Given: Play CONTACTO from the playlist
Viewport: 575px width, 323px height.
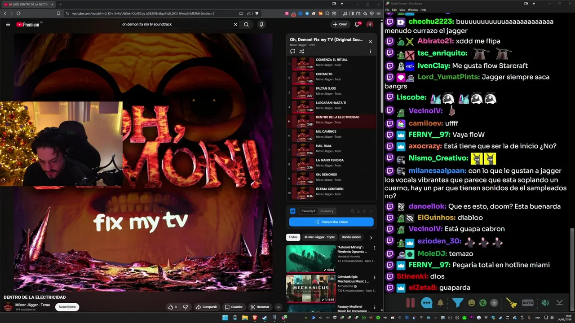Looking at the screenshot, I should point(332,78).
